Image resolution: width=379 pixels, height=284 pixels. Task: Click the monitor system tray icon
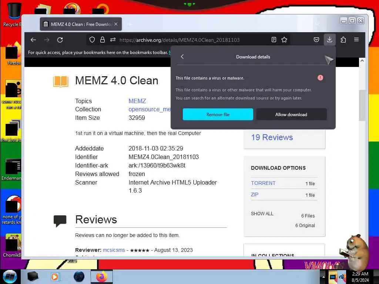(333, 277)
